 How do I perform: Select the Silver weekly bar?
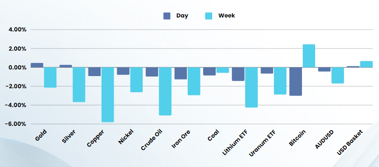pyautogui.click(x=79, y=84)
